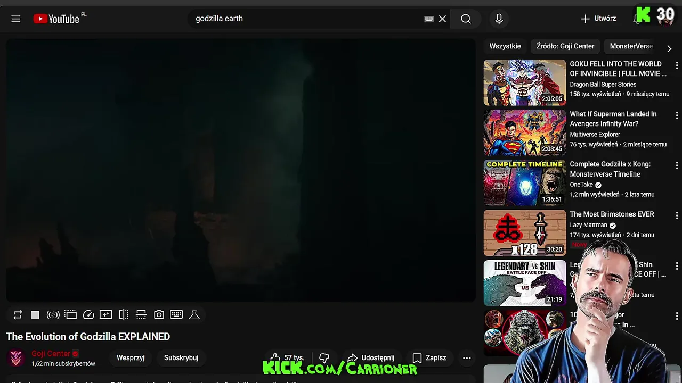Toggle the flip horizontal mirror icon
Screen dimensions: 682x383
click(124, 315)
